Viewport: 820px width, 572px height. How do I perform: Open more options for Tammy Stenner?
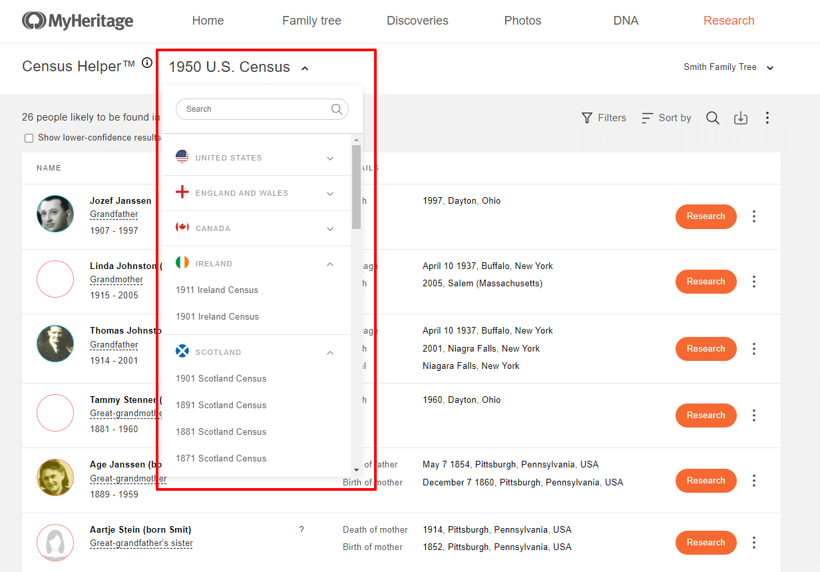point(754,416)
